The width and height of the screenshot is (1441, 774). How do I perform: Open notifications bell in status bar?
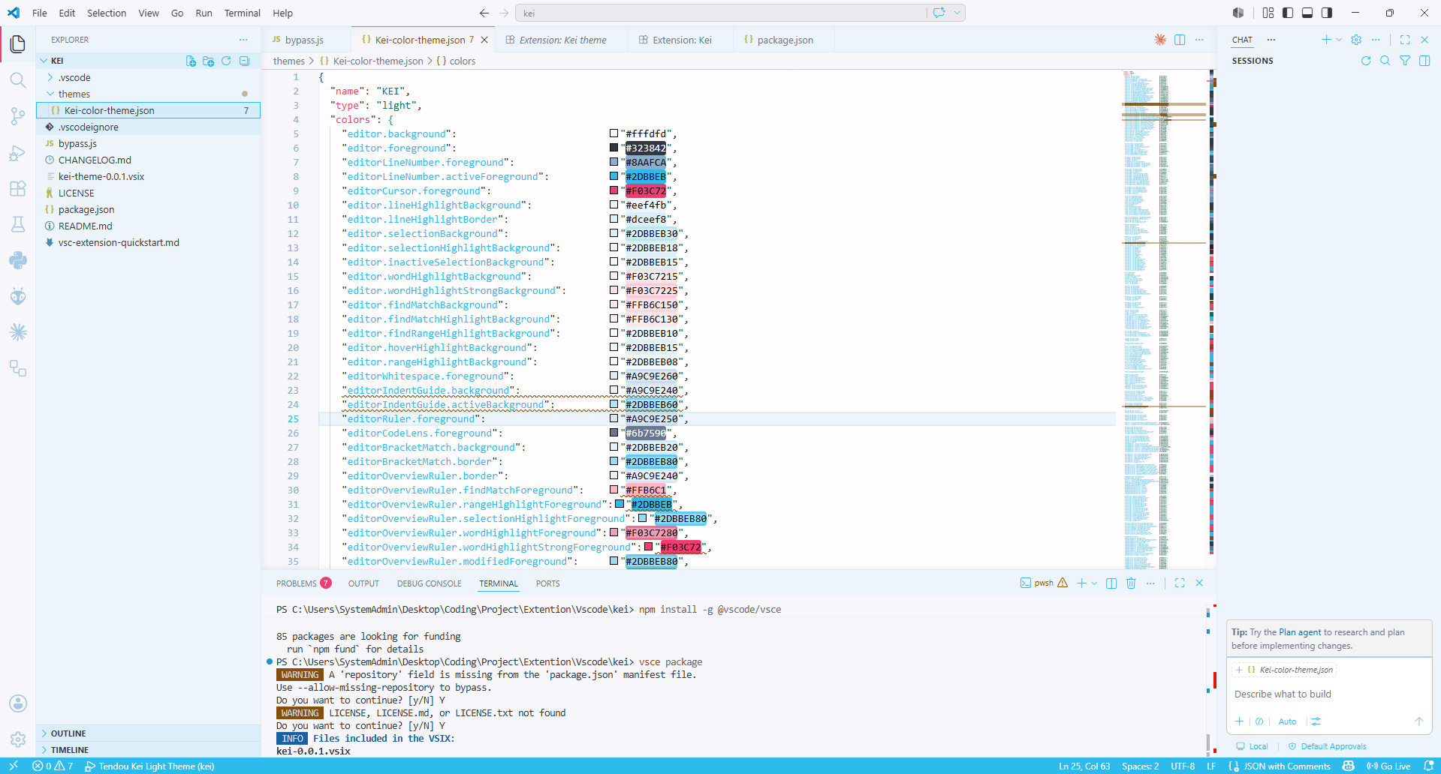(1428, 766)
